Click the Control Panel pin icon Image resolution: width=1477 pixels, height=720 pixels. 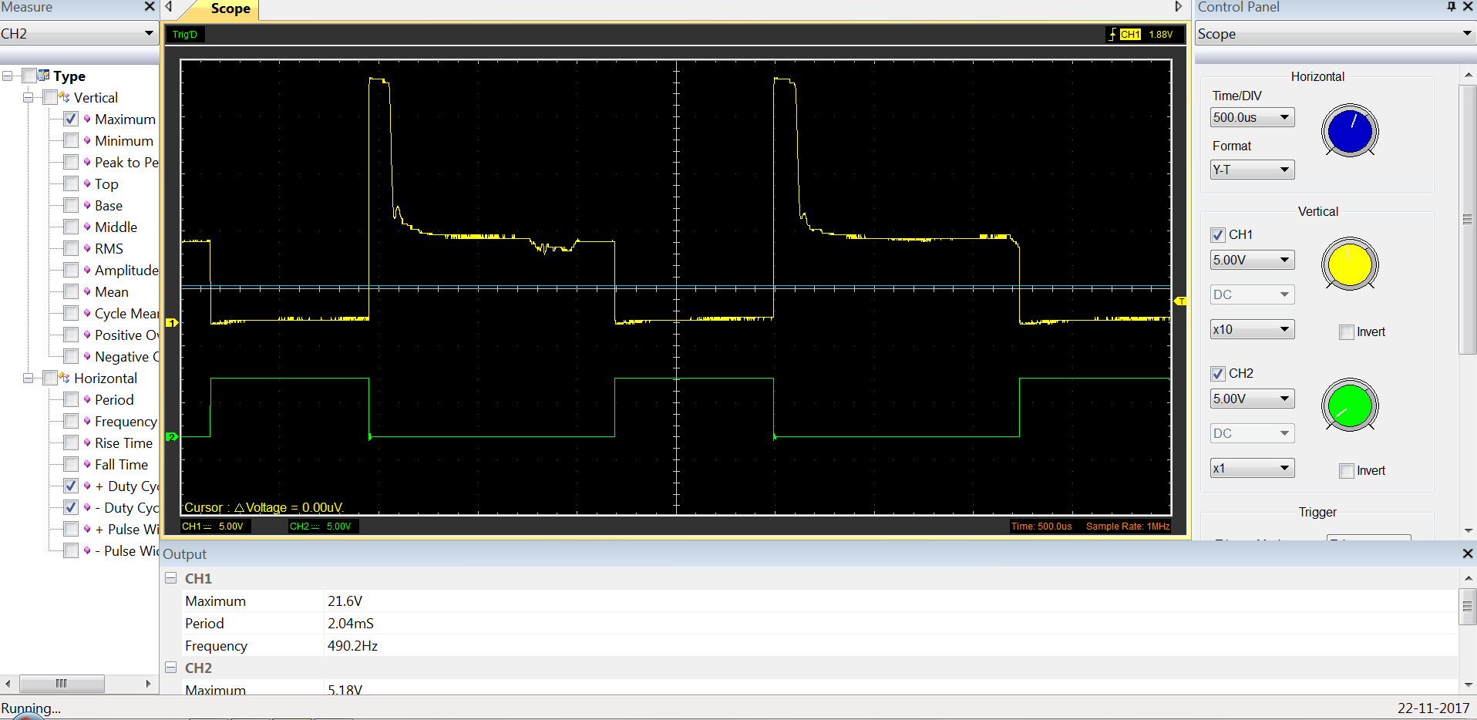[x=1452, y=7]
